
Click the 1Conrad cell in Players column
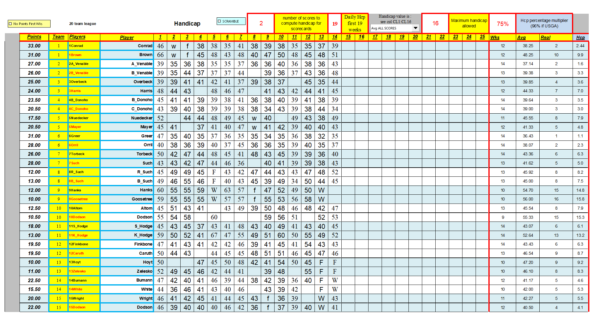click(84, 46)
